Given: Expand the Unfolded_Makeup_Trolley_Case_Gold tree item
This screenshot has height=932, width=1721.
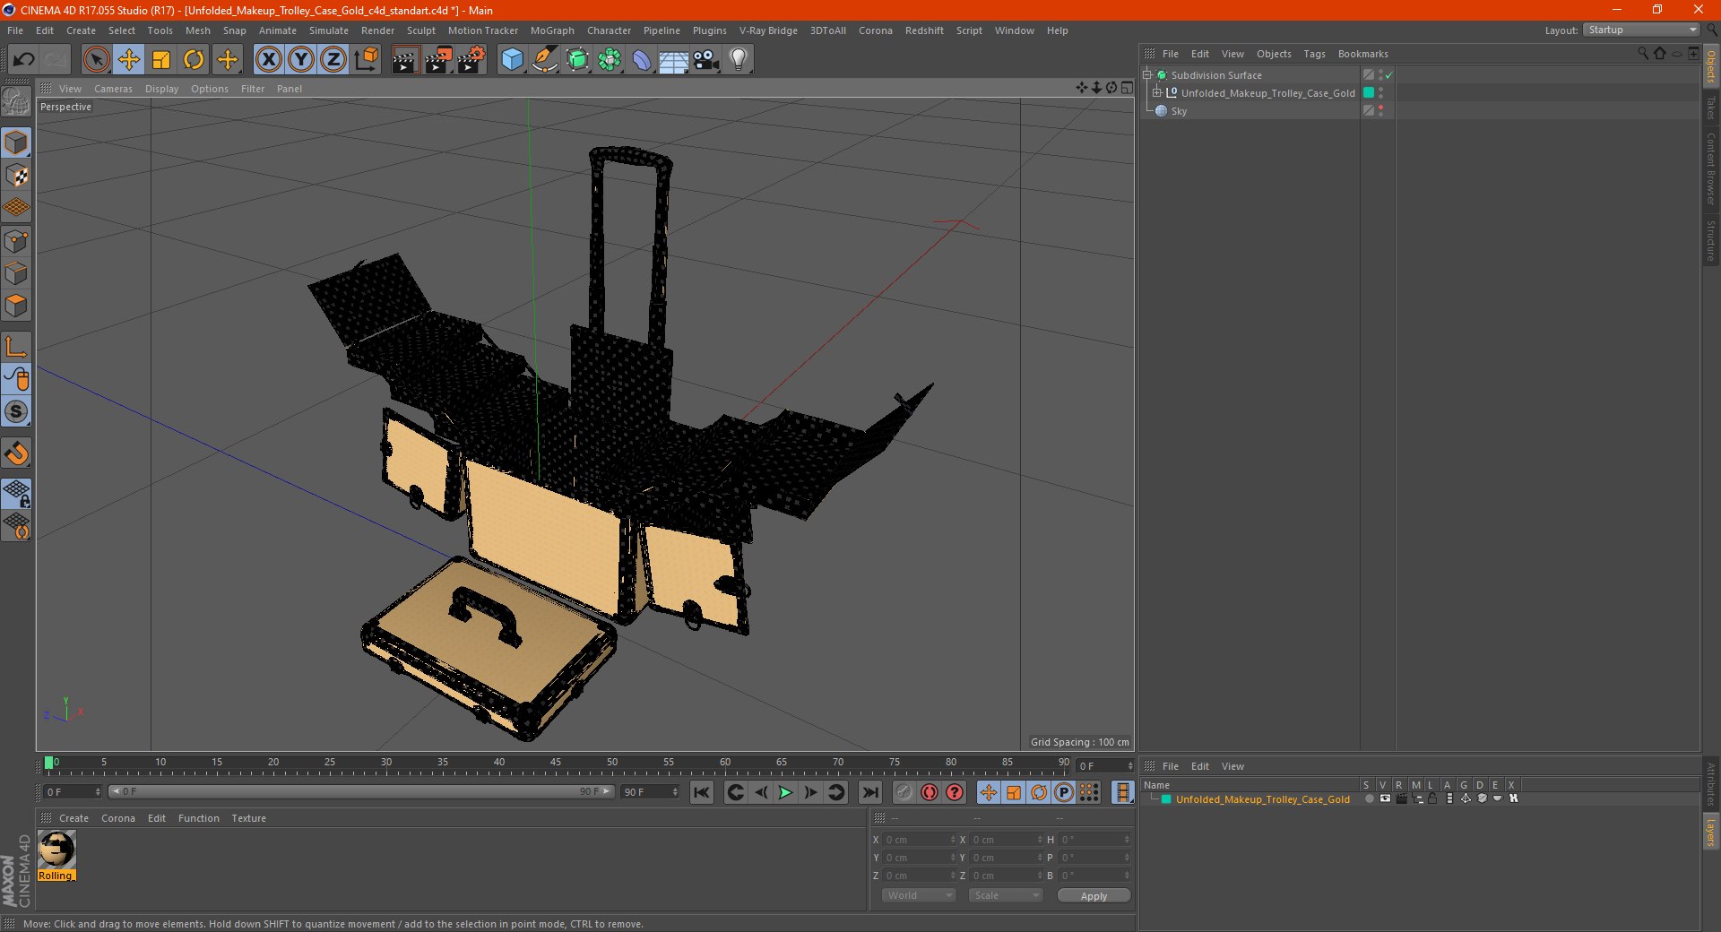Looking at the screenshot, I should pos(1157,93).
